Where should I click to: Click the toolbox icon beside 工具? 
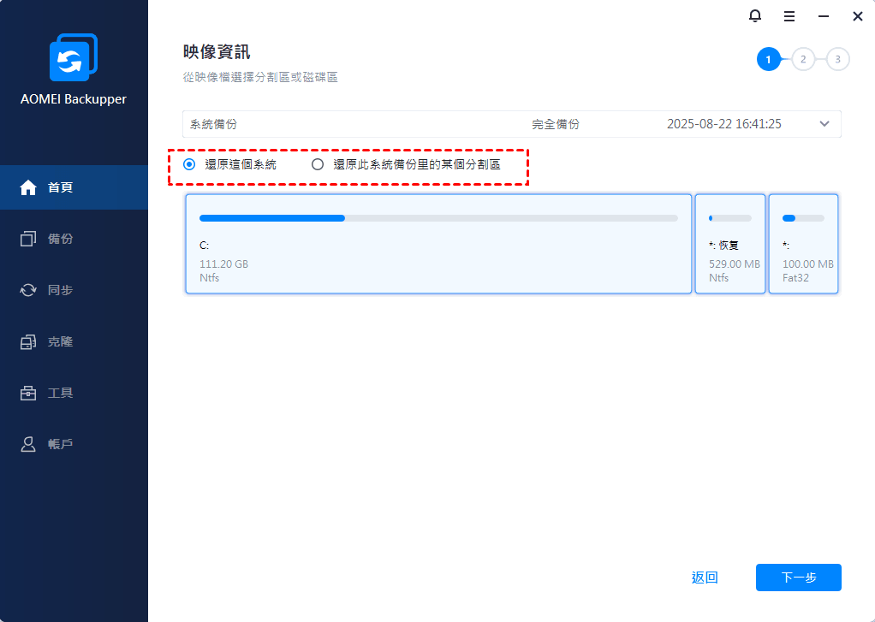28,393
